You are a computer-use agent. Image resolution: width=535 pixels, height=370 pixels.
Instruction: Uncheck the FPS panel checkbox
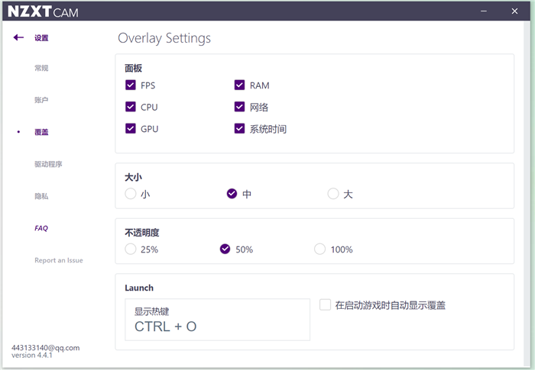click(131, 85)
